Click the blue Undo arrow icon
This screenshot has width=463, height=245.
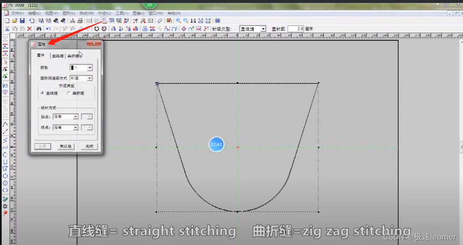(48, 29)
